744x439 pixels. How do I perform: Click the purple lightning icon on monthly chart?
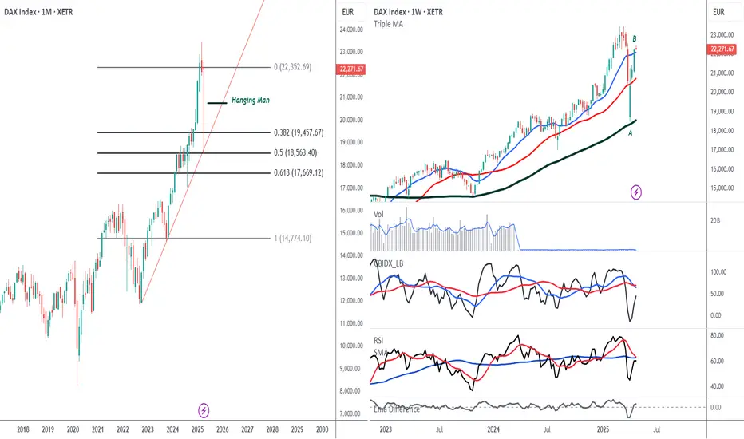tap(204, 410)
